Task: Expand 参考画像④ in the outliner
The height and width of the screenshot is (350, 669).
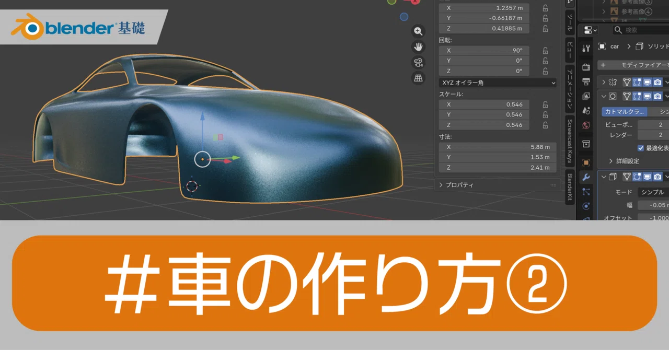Action: 604,11
